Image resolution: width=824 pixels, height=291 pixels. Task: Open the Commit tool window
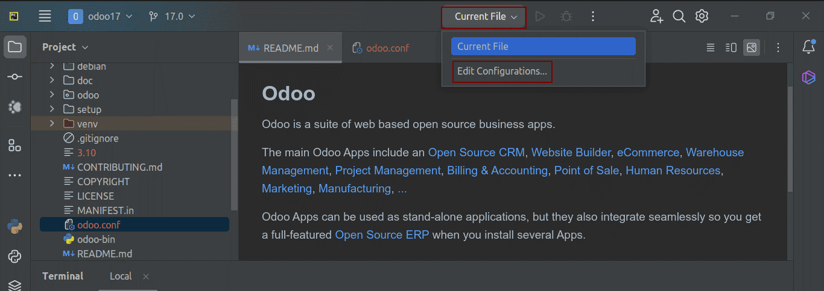point(15,77)
